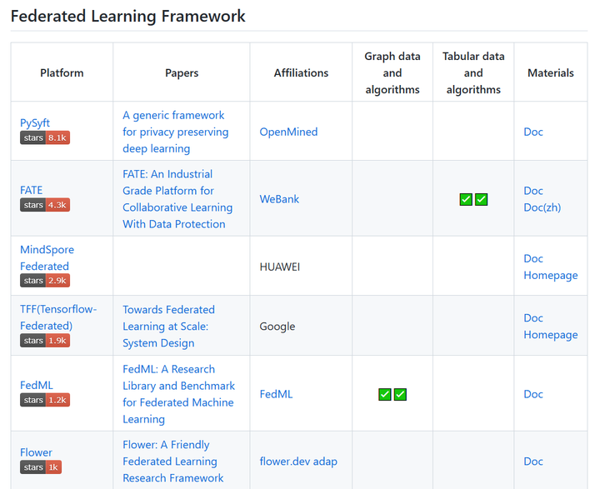This screenshot has height=489, width=600.
Task: Open the FedML platform link
Action: 37,386
